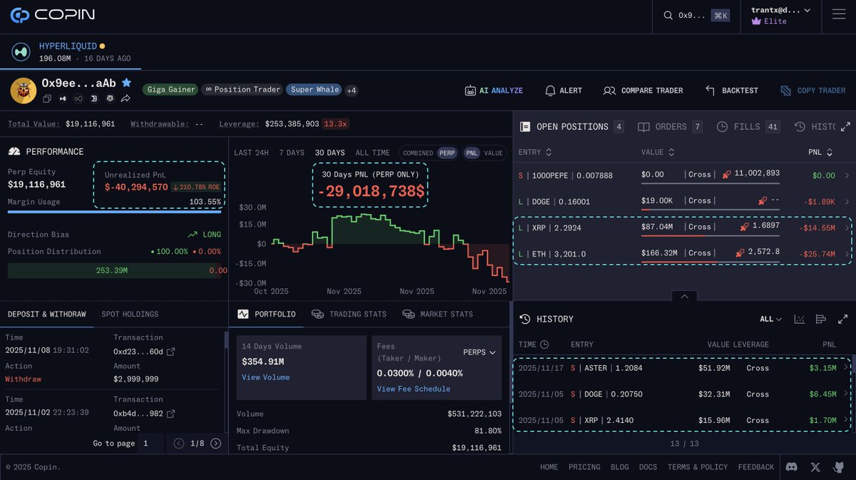Switch chart to VALUE view

click(x=494, y=153)
